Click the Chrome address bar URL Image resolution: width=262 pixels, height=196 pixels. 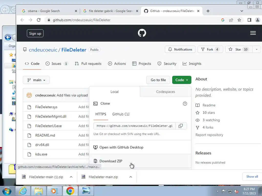[x=82, y=20]
